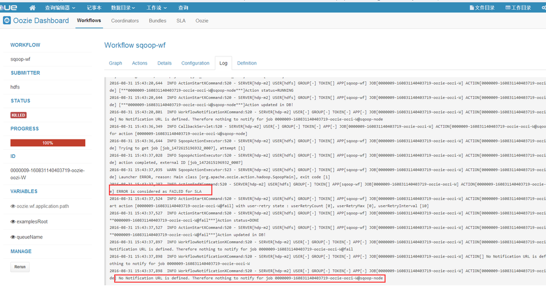
Task: Click the Rerun button
Action: pyautogui.click(x=20, y=267)
